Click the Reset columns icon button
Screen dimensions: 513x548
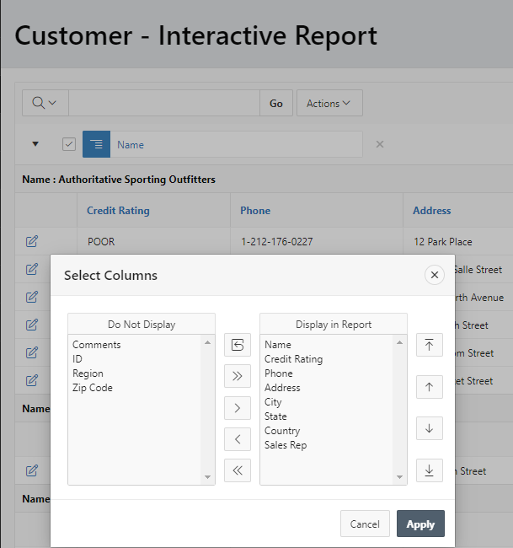238,345
